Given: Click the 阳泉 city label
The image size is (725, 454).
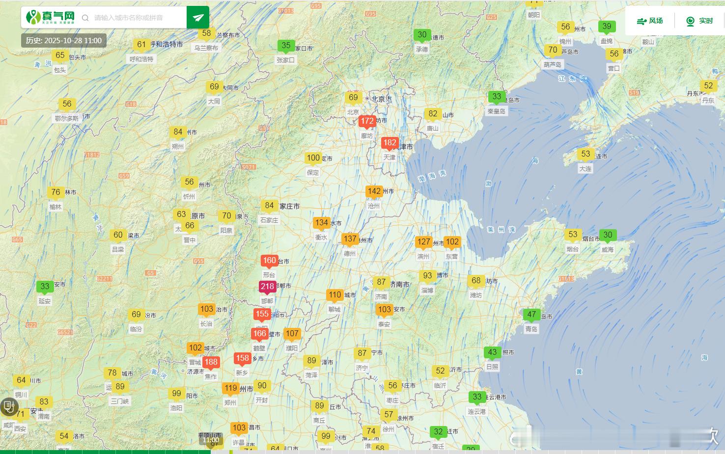Looking at the screenshot, I should (226, 230).
